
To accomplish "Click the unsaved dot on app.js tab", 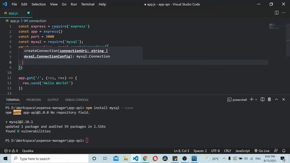I will [29, 13].
